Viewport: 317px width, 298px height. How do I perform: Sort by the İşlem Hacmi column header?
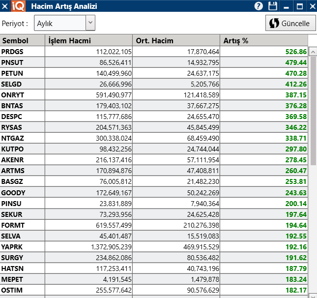[x=88, y=40]
